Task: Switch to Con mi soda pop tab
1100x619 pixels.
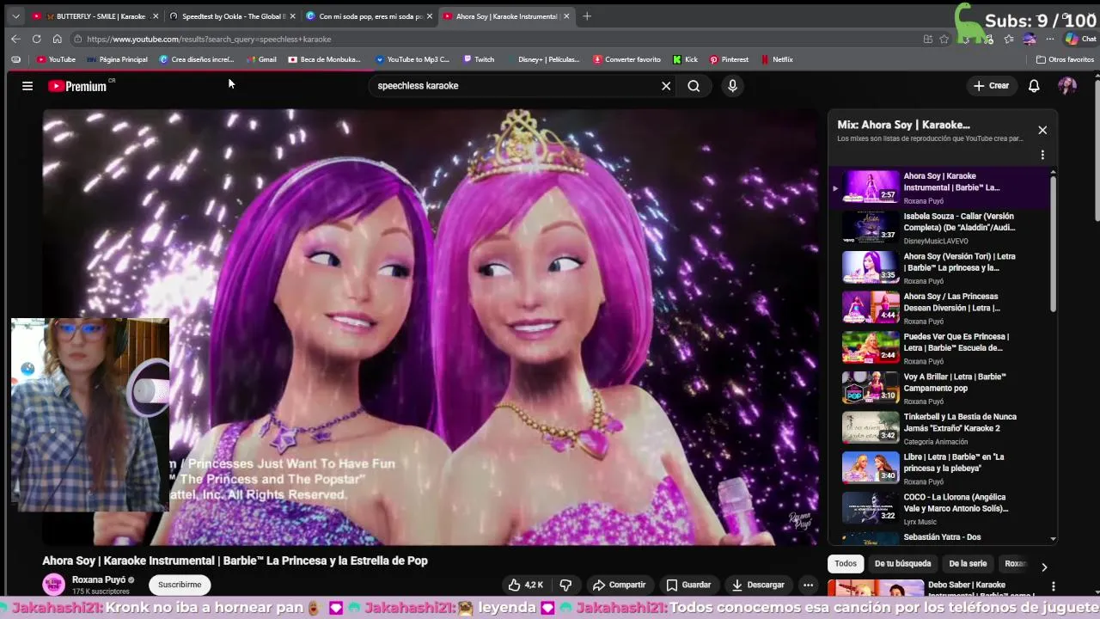Action: tap(370, 16)
